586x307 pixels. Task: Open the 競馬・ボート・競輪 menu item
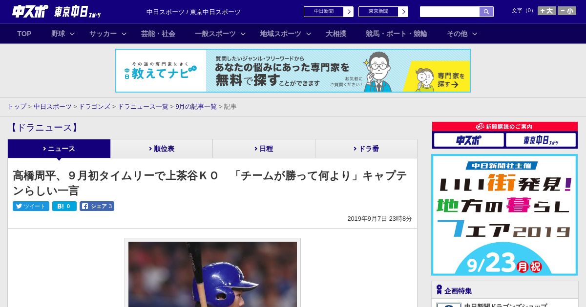[x=397, y=34]
